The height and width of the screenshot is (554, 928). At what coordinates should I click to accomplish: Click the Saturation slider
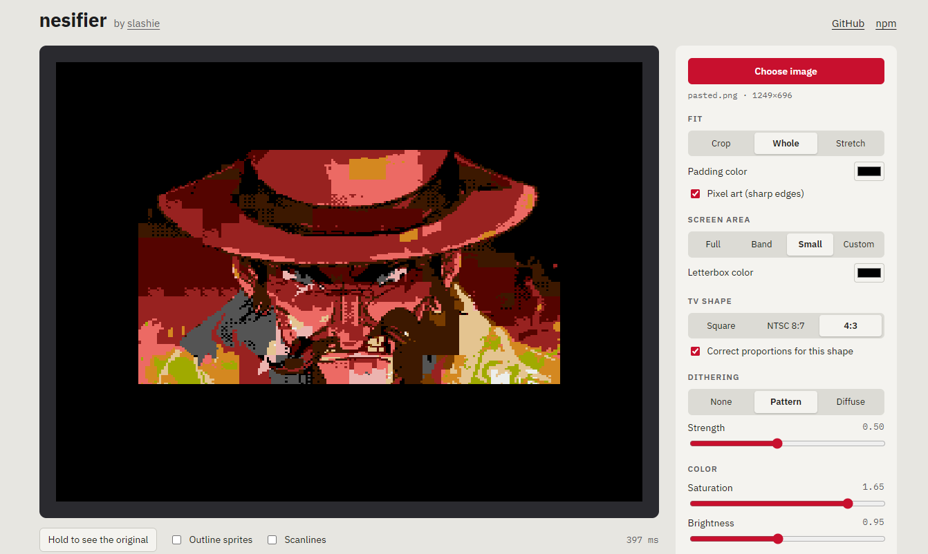(786, 504)
